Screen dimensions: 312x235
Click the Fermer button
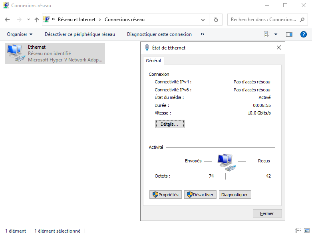[x=267, y=213]
